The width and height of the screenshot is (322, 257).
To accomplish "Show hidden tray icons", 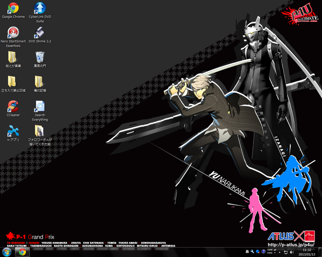I will [279, 252].
